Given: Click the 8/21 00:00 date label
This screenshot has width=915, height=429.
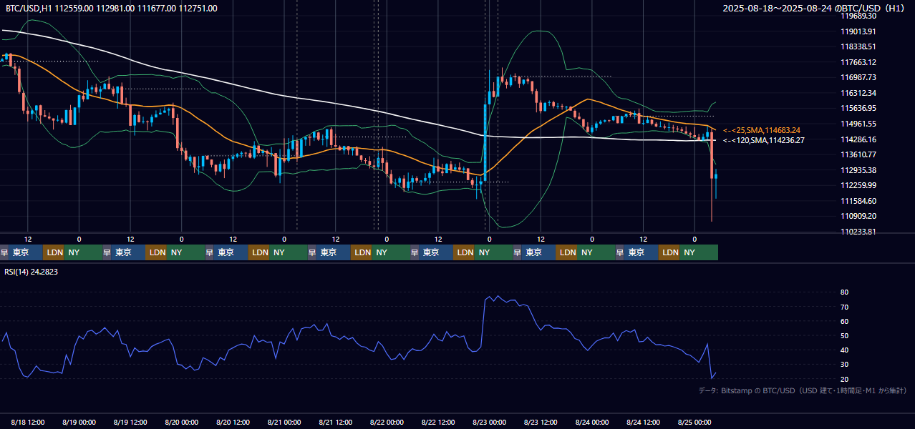Looking at the screenshot, I should click(x=284, y=422).
